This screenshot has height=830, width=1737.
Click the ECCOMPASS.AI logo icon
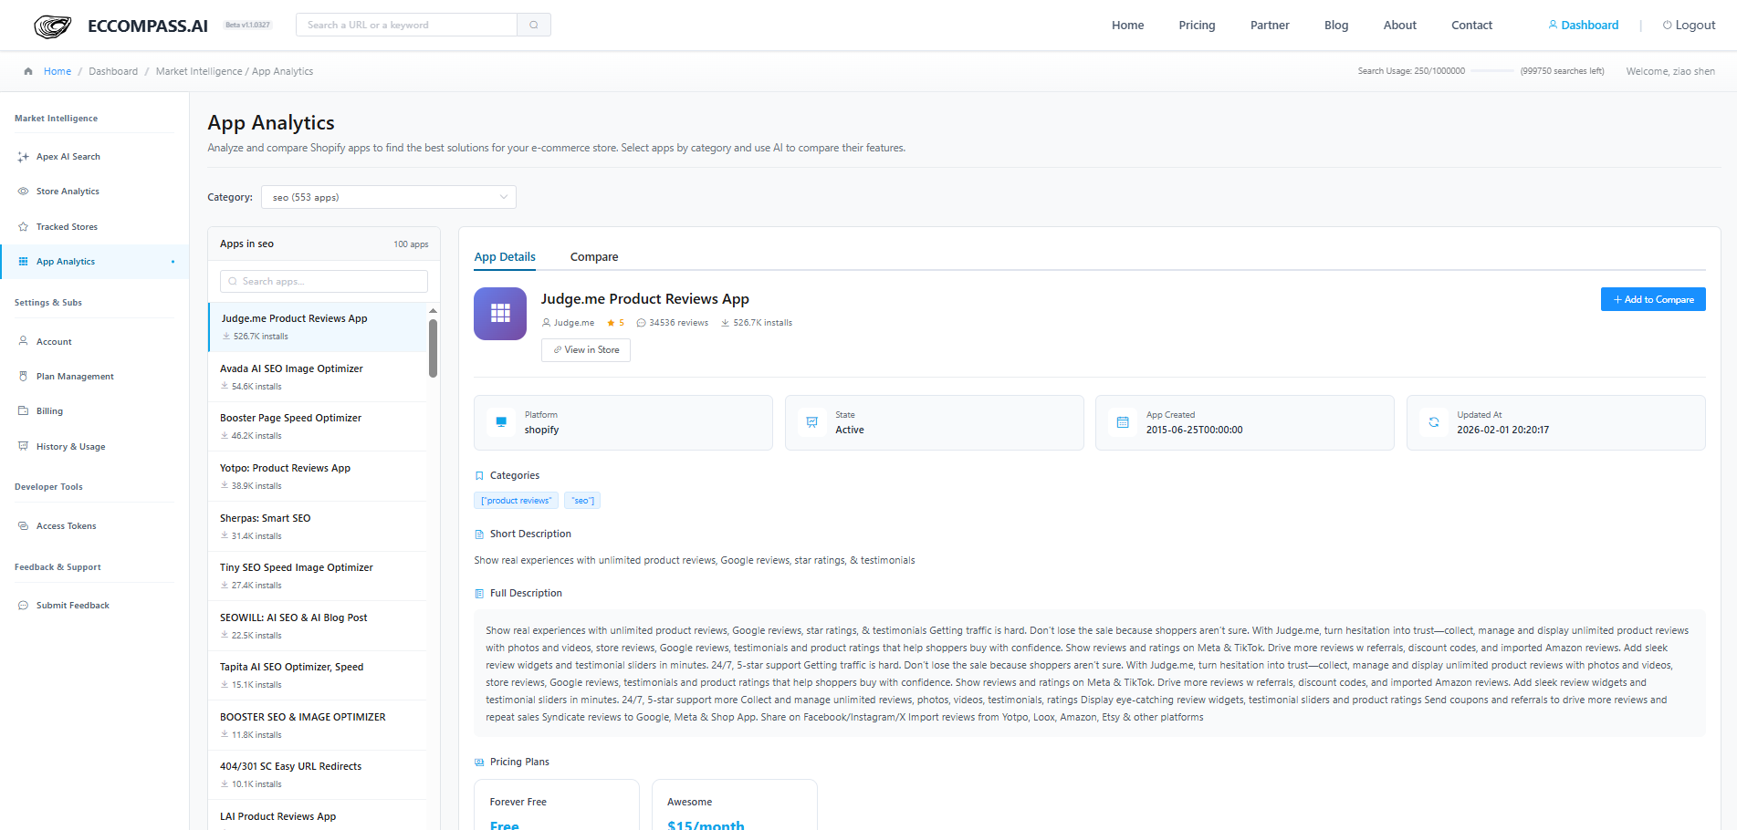tap(52, 26)
